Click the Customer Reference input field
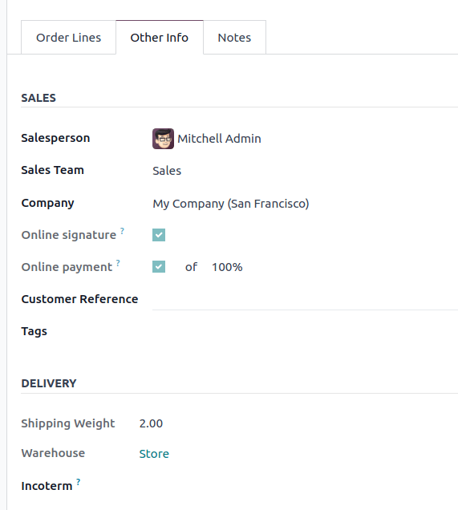This screenshot has height=510, width=458. point(305,301)
